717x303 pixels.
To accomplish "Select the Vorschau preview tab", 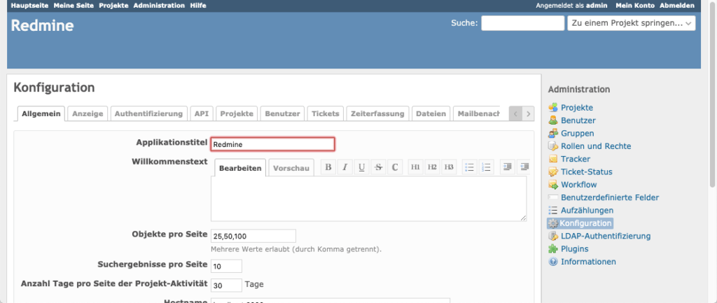I will coord(291,168).
